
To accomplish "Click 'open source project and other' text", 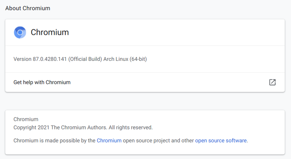I will (x=158, y=140).
